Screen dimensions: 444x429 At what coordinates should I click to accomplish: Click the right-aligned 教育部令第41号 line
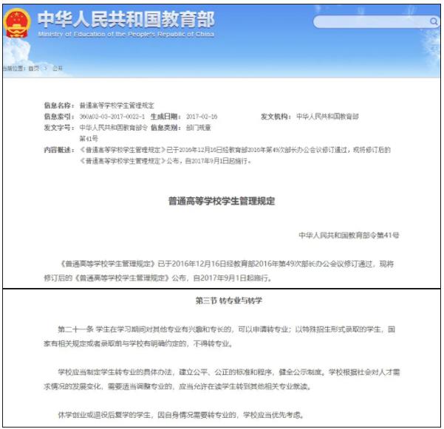click(x=349, y=234)
